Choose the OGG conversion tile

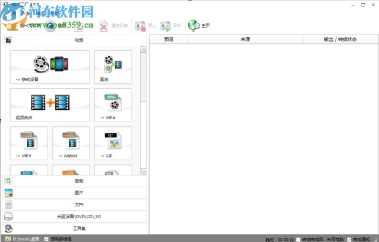pyautogui.click(x=71, y=170)
